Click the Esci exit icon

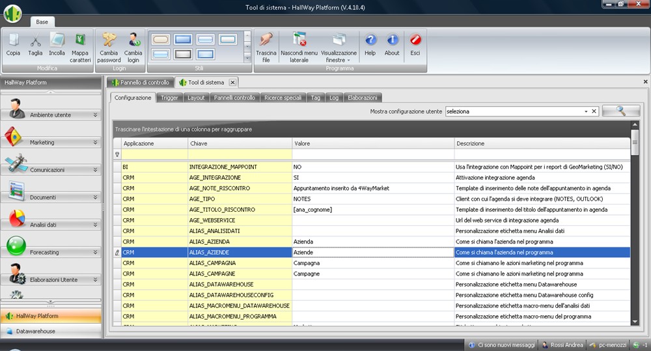tap(415, 44)
